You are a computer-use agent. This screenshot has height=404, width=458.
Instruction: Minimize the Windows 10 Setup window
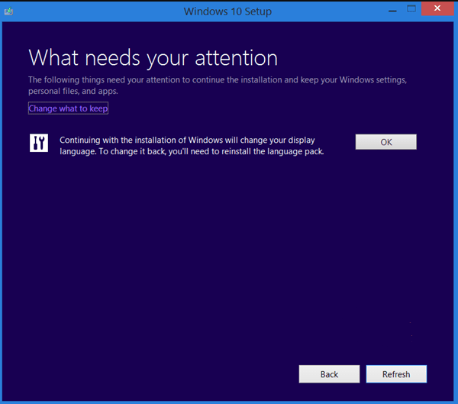[392, 11]
